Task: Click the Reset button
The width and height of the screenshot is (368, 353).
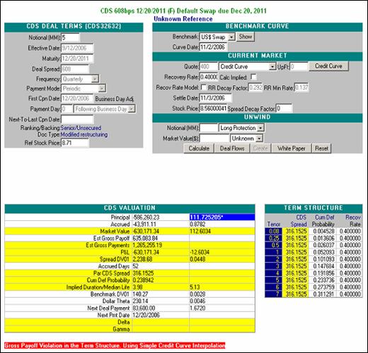Action: [321, 148]
